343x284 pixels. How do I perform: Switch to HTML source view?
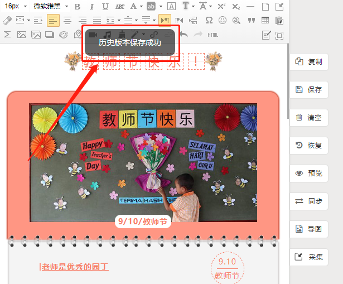tap(213, 35)
